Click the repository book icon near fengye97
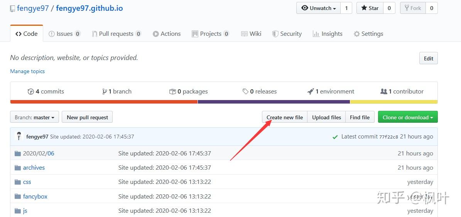This screenshot has height=217, width=461. pyautogui.click(x=12, y=8)
